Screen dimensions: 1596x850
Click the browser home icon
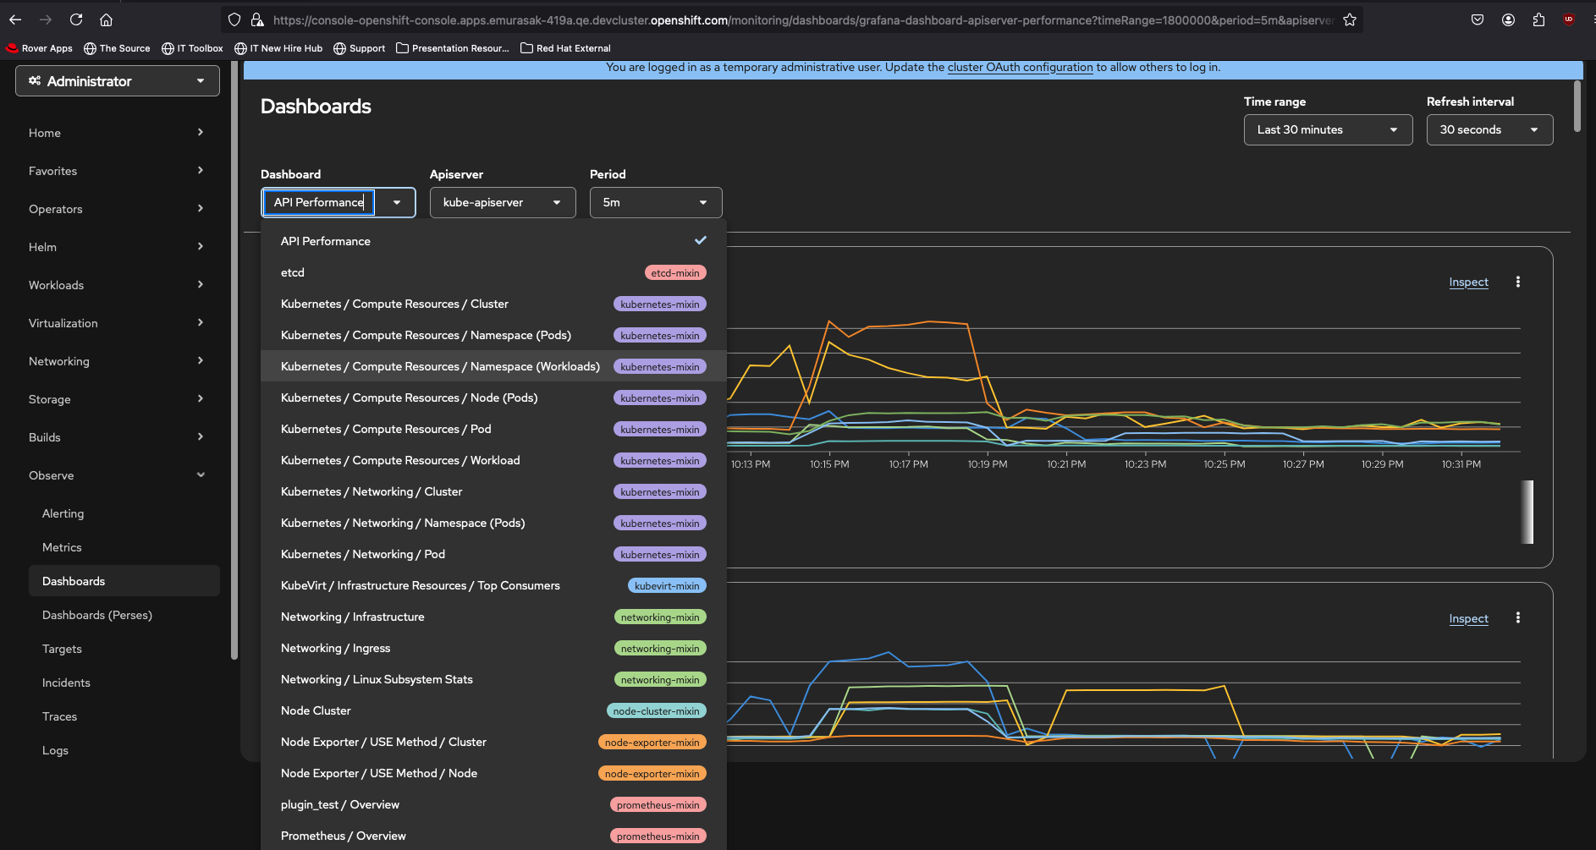[x=106, y=19]
